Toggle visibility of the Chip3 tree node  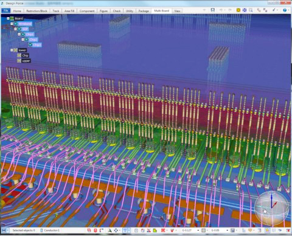[30, 45]
